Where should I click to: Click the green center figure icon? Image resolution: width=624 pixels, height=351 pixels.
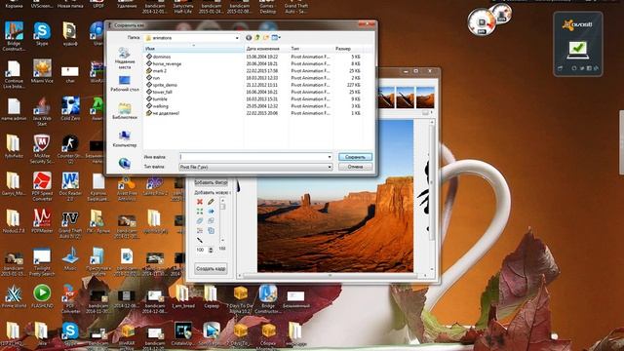pyautogui.click(x=200, y=212)
